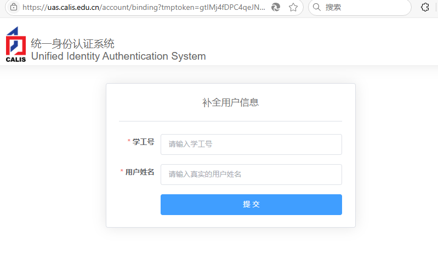
Task: Click the 补全用户信息 form heading
Action: [x=230, y=102]
